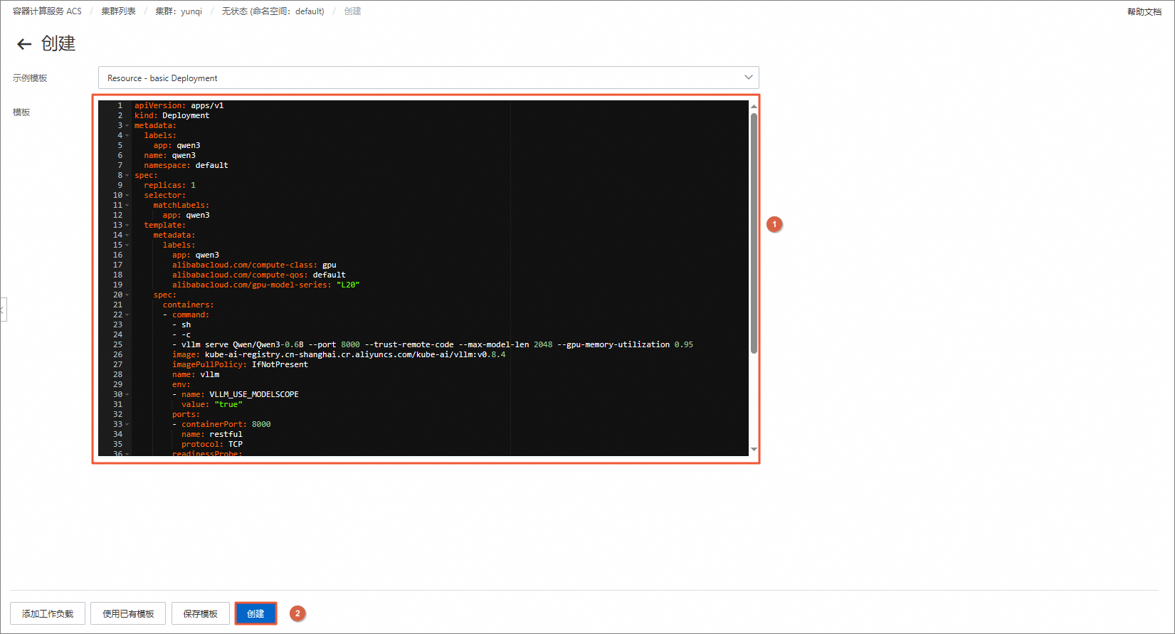Collapse the top-level spec block at line 8

click(127, 176)
